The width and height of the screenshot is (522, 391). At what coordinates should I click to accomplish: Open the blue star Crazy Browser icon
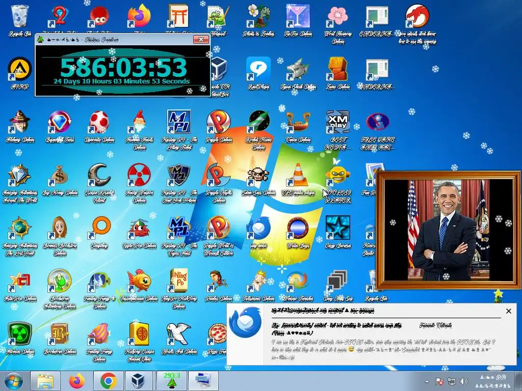click(338, 228)
